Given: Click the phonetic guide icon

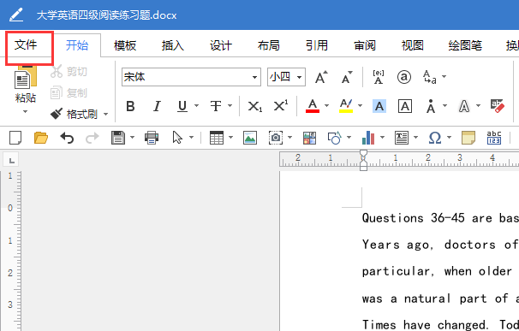Looking at the screenshot, I should (379, 77).
